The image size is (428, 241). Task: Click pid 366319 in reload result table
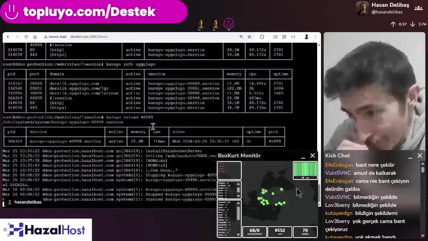[x=15, y=141]
